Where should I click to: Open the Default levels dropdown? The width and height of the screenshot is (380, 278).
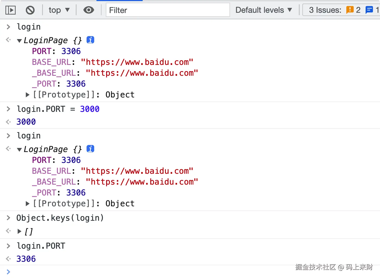pyautogui.click(x=264, y=10)
